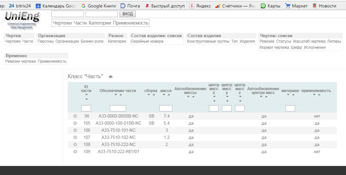Open Масштаб чертежа link

tap(309, 41)
